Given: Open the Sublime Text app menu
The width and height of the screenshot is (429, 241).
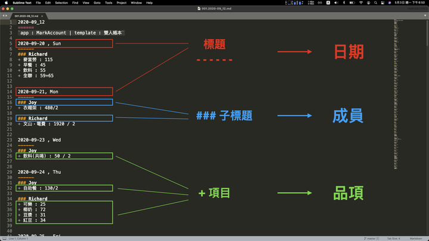Looking at the screenshot, I should coord(22,3).
